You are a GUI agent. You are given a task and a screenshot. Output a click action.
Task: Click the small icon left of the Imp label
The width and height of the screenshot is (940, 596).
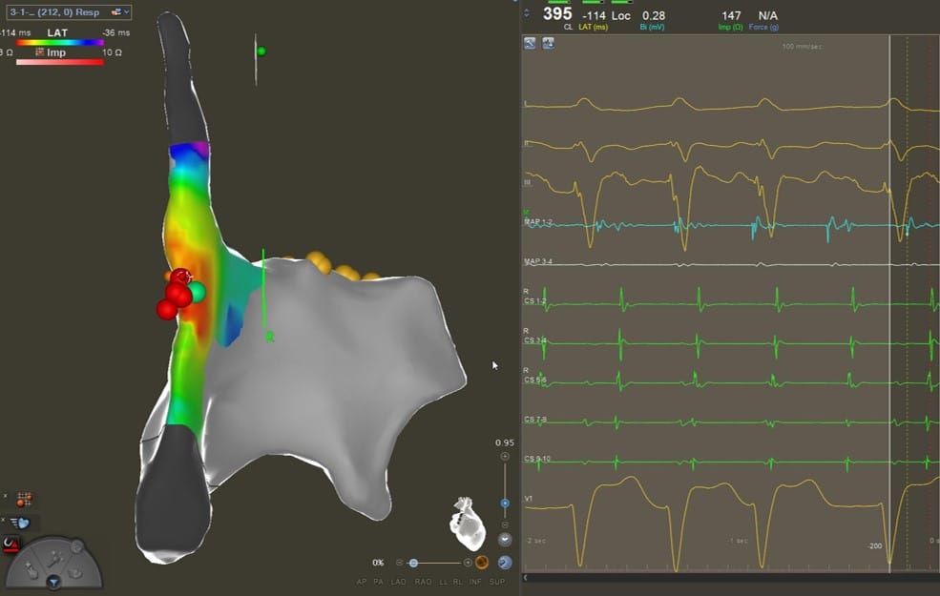pyautogui.click(x=39, y=52)
